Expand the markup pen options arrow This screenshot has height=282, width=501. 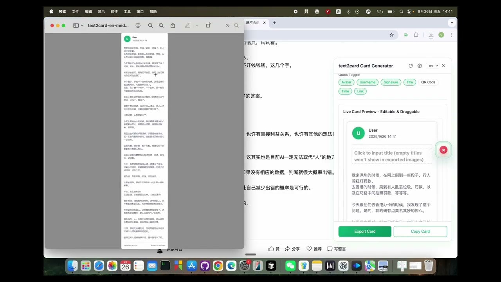click(x=197, y=25)
